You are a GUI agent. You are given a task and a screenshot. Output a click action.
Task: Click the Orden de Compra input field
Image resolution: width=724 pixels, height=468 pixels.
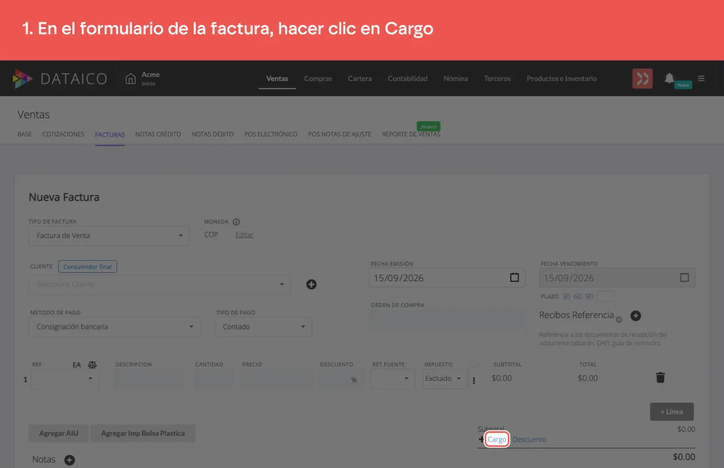coord(448,319)
